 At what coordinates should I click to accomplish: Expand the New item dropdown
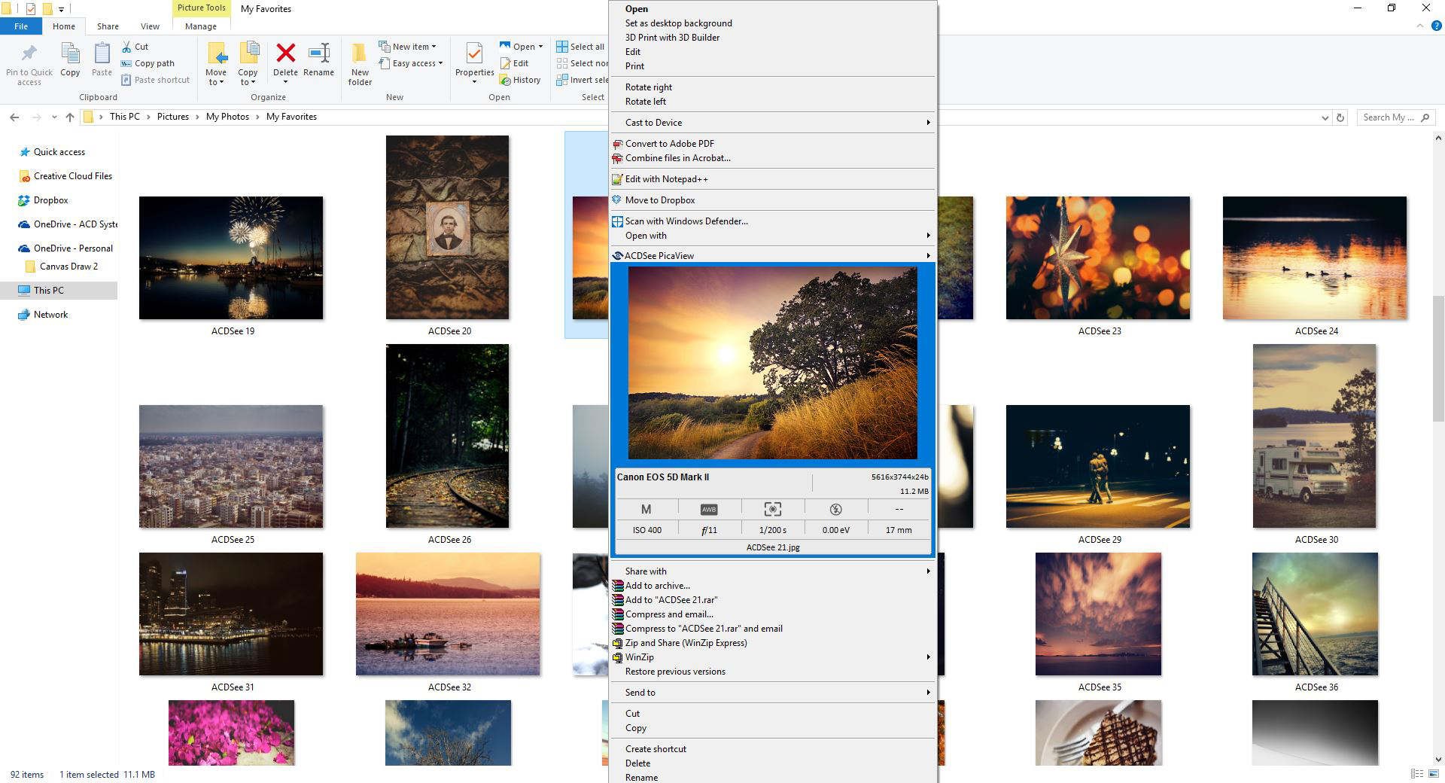pos(433,47)
